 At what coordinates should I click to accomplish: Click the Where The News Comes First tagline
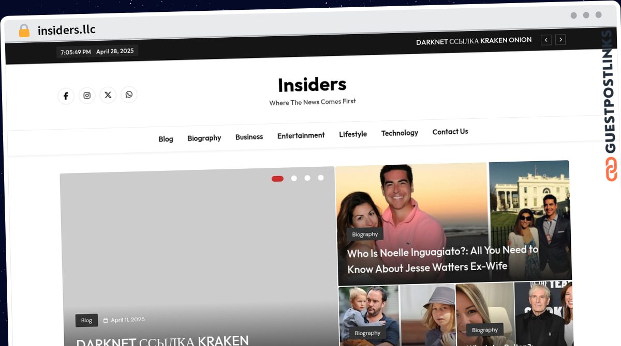[x=313, y=102]
